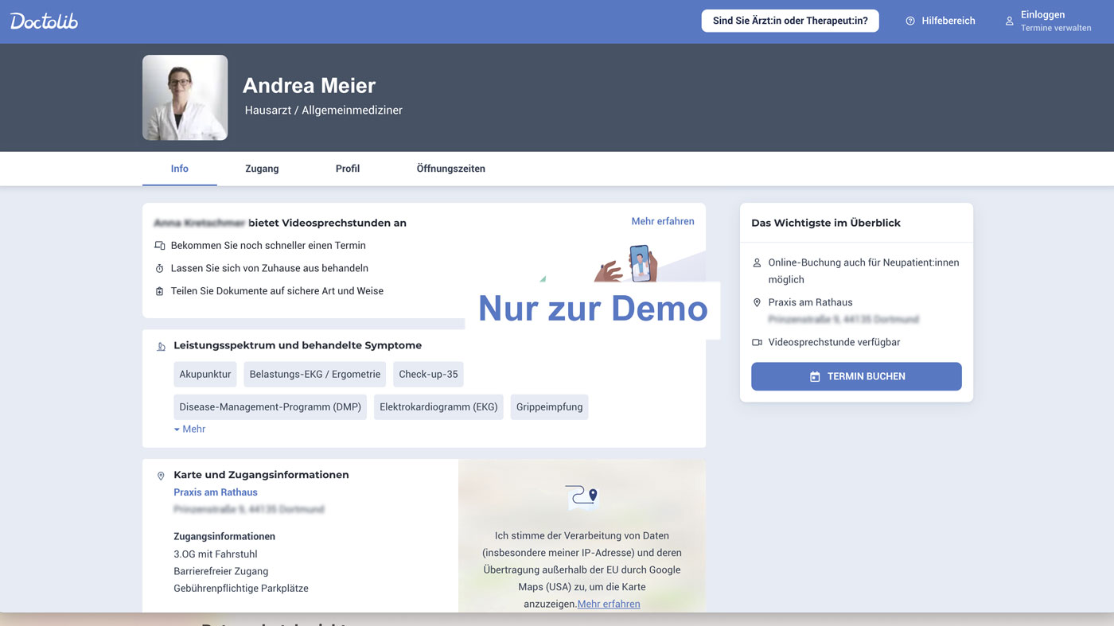Screen dimensions: 1114x626
Task: Open the Mehr erfahren video consultation link
Action: [662, 222]
